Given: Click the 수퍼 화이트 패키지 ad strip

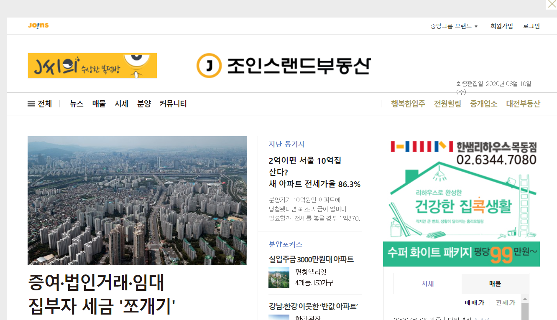Looking at the screenshot, I should 461,254.
